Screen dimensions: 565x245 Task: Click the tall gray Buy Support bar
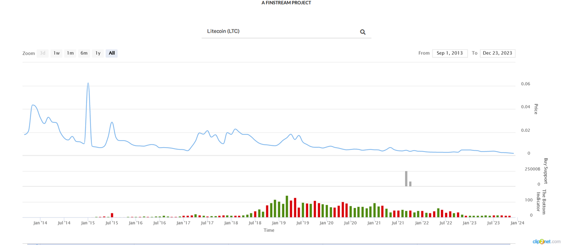(406, 178)
